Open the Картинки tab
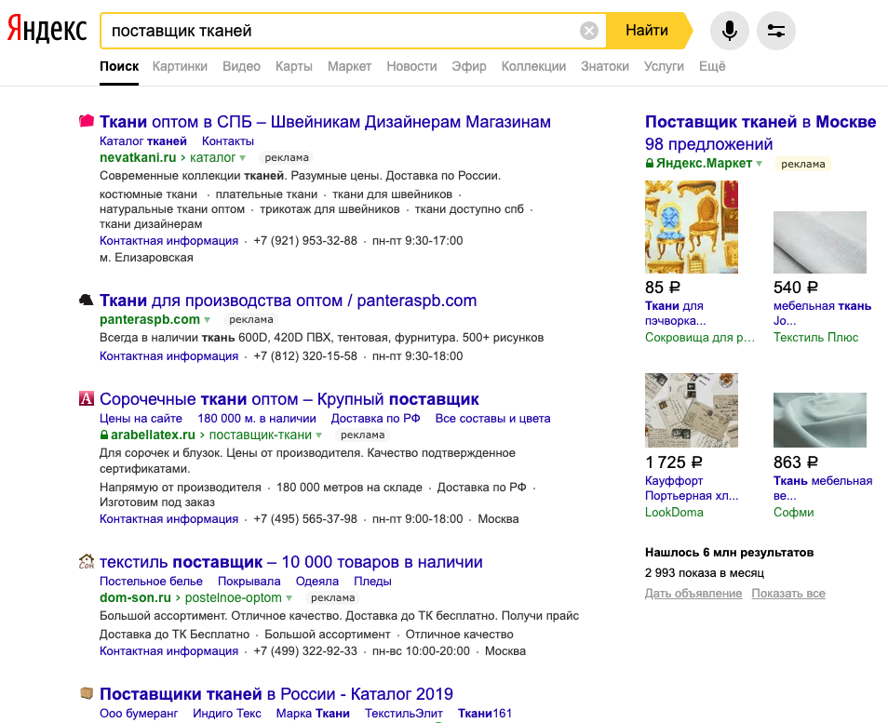The width and height of the screenshot is (888, 723). click(x=180, y=66)
